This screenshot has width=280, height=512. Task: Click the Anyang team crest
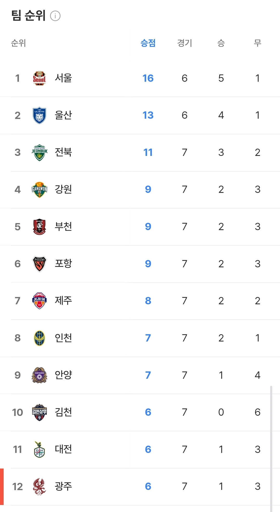click(x=39, y=375)
